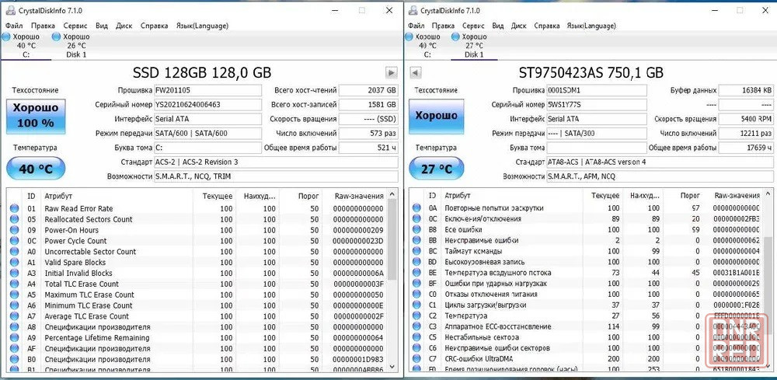Click status icon of Нестабильные сектора row
Image resolution: width=777 pixels, height=380 pixels.
[416, 337]
